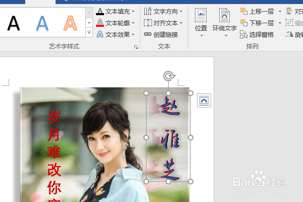Click the 文本填充 text fill icon

[x=100, y=12]
